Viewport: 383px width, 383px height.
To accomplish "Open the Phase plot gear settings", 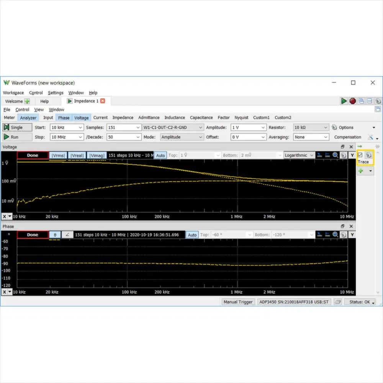I will (344, 235).
